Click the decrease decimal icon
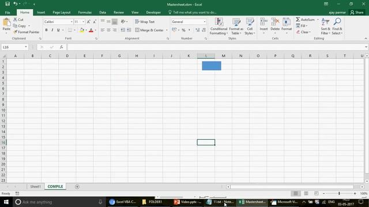369x207 pixels. tap(204, 30)
